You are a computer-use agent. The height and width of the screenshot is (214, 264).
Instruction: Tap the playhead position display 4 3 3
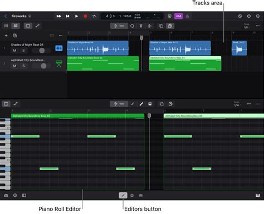pyautogui.click(x=110, y=16)
